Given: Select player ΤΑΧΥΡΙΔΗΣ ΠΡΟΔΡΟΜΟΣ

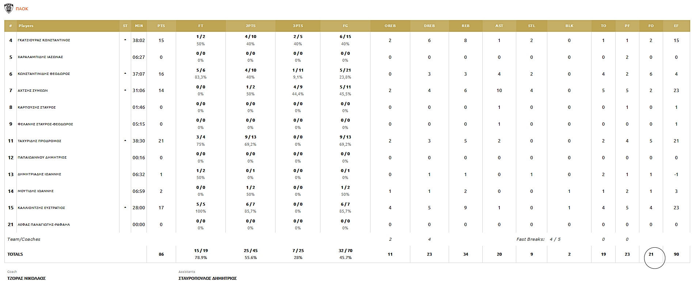Looking at the screenshot, I should 39,141.
